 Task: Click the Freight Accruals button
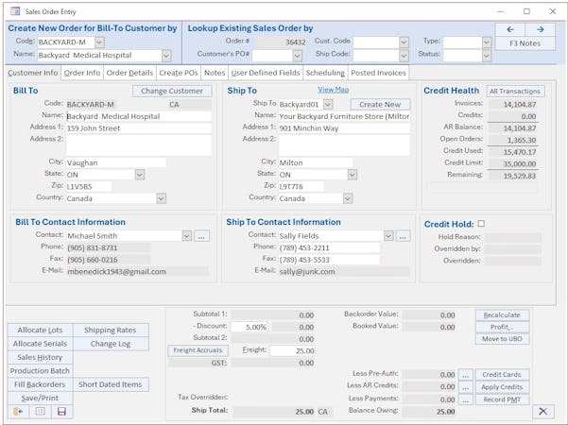click(x=198, y=350)
